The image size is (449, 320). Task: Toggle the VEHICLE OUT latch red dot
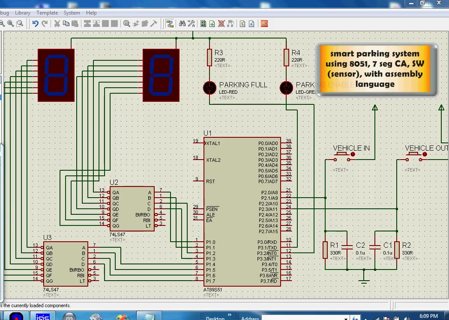pos(425,154)
